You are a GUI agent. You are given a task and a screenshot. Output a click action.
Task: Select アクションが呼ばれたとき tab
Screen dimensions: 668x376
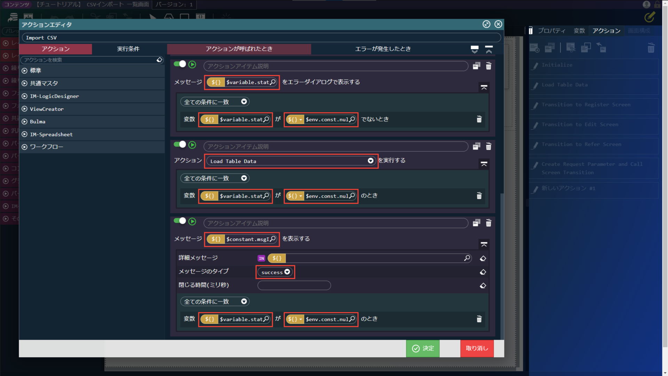[x=239, y=49]
